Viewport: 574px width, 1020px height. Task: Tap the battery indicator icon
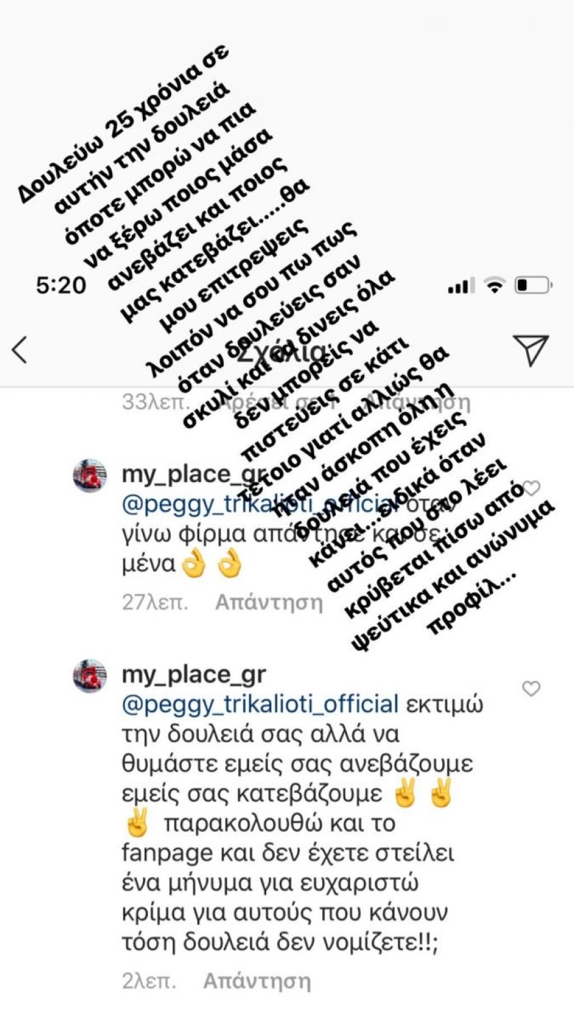530,285
